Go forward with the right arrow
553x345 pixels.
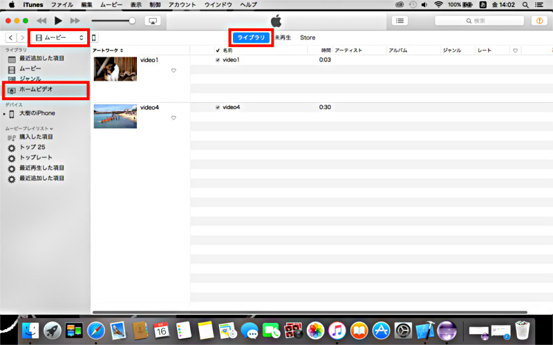coord(22,38)
